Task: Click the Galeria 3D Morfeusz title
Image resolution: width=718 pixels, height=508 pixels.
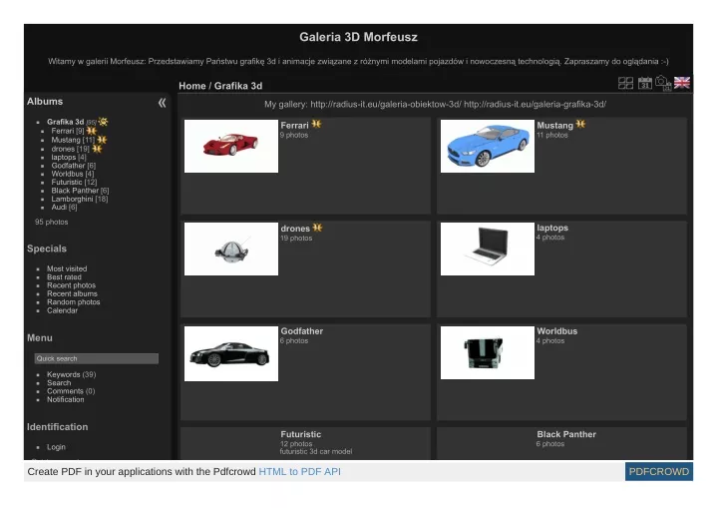Action: coord(358,37)
